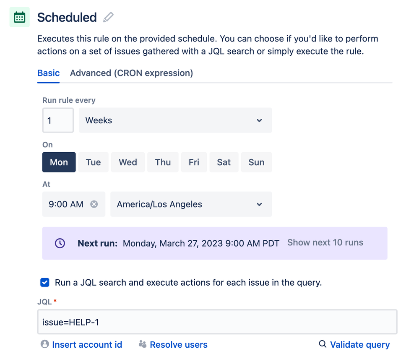The height and width of the screenshot is (354, 419).
Task: Click the green Scheduled calendar icon
Action: 20,17
